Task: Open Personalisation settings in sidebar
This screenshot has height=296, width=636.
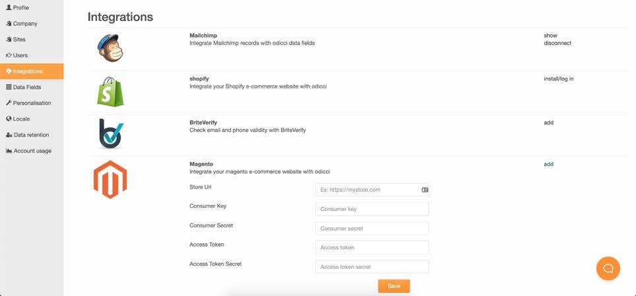Action: (x=31, y=103)
